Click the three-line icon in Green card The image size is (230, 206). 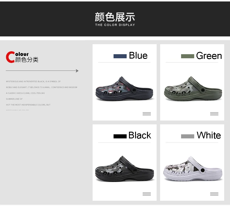point(214,114)
